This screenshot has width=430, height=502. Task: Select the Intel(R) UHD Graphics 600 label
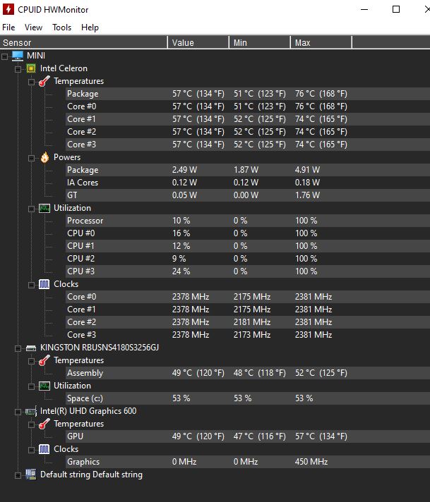click(x=88, y=411)
